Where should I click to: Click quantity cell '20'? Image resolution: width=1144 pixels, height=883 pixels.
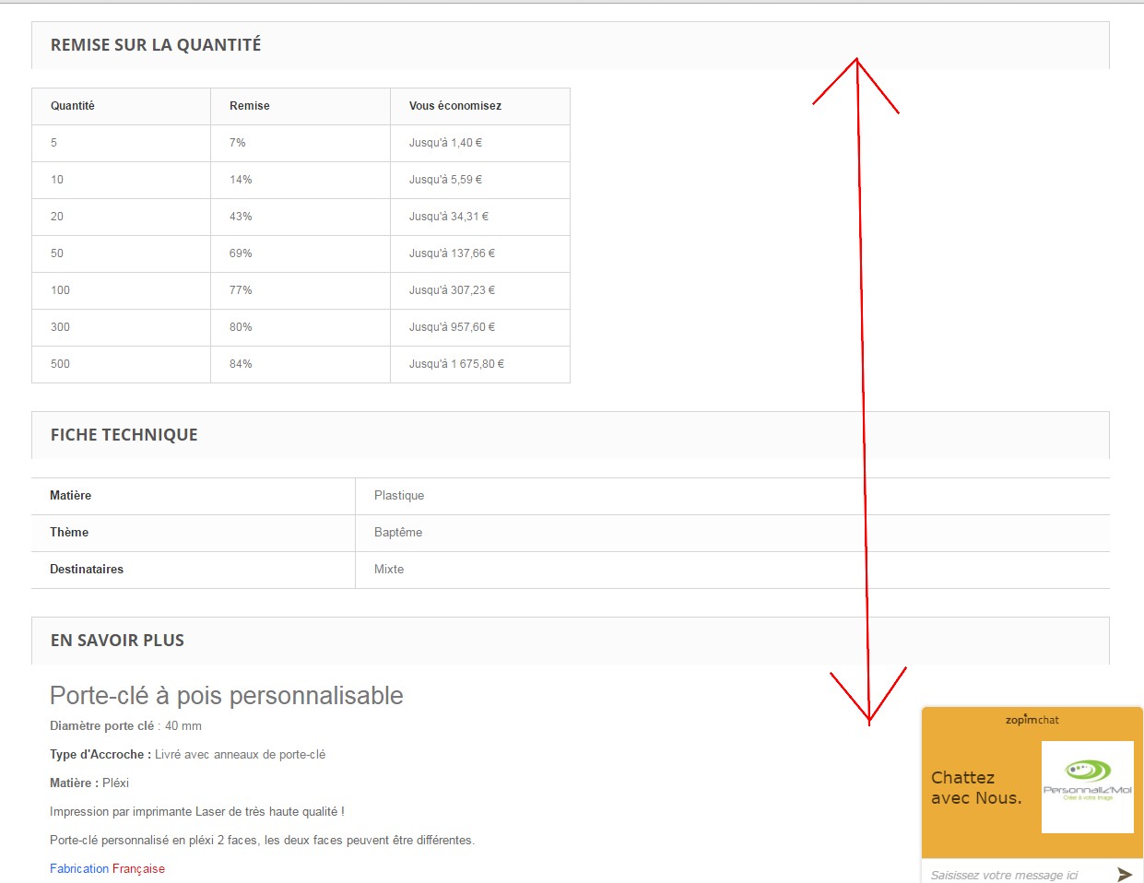tap(121, 217)
